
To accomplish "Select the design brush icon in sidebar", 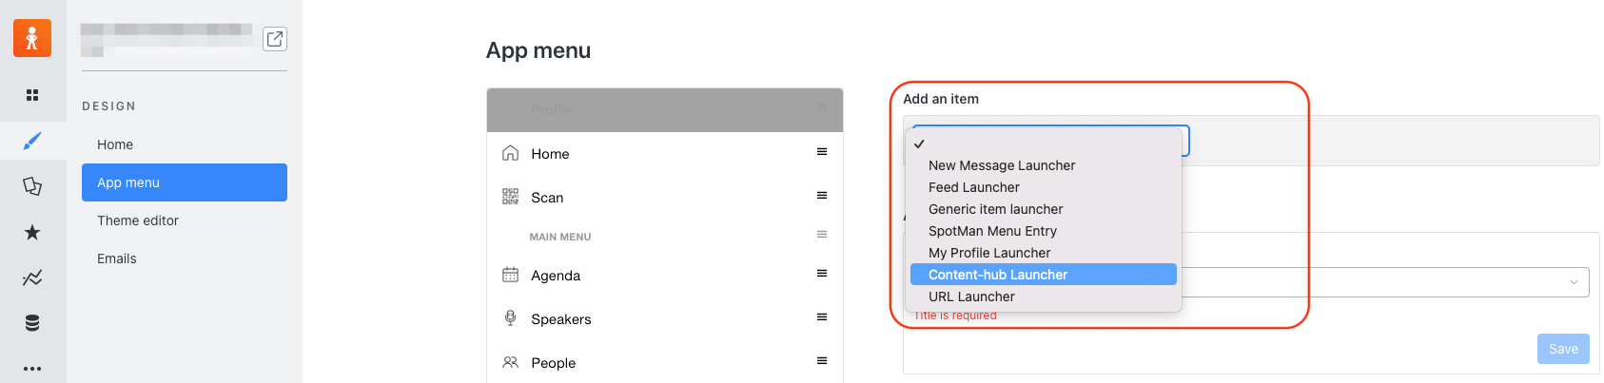I will click(x=32, y=141).
